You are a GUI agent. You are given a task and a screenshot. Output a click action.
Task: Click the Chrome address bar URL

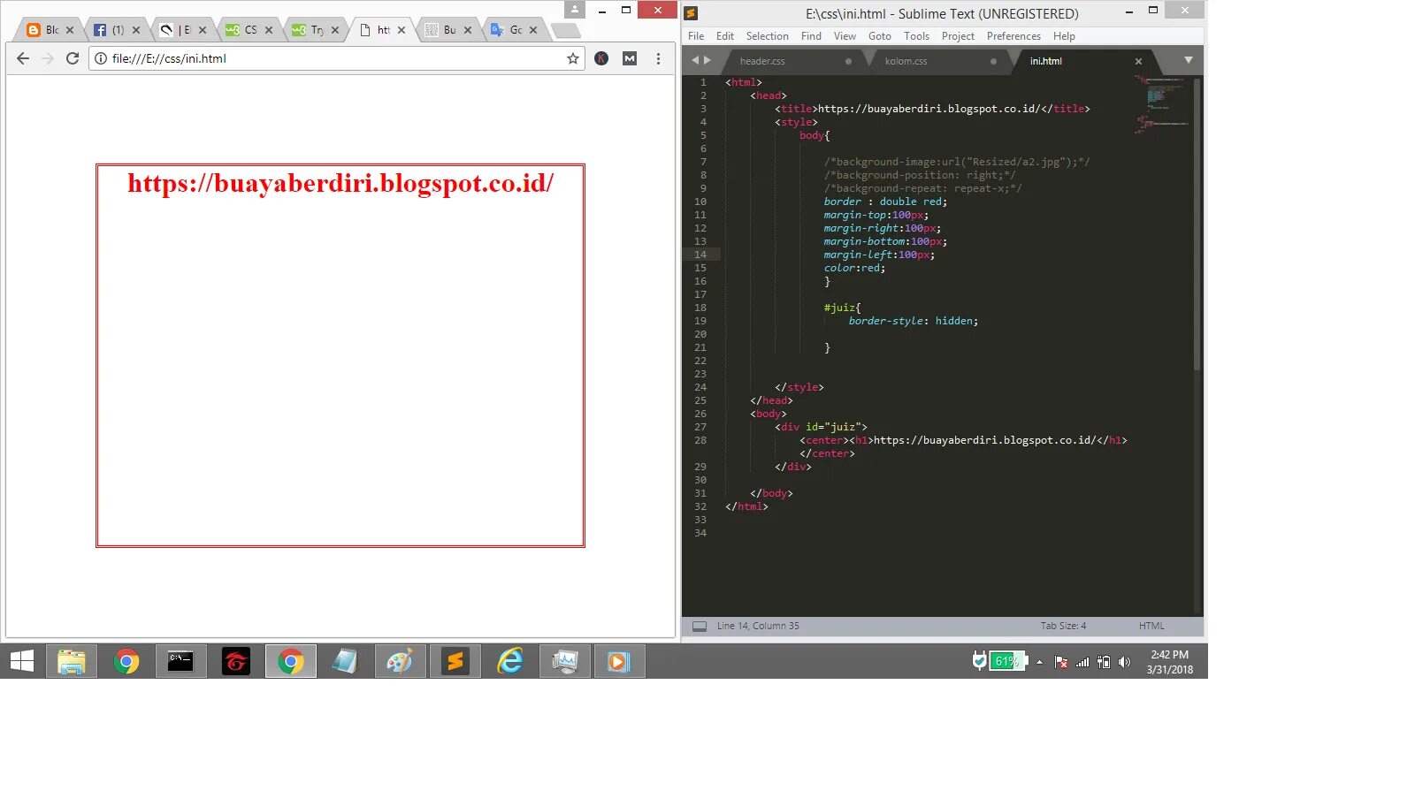click(x=169, y=58)
